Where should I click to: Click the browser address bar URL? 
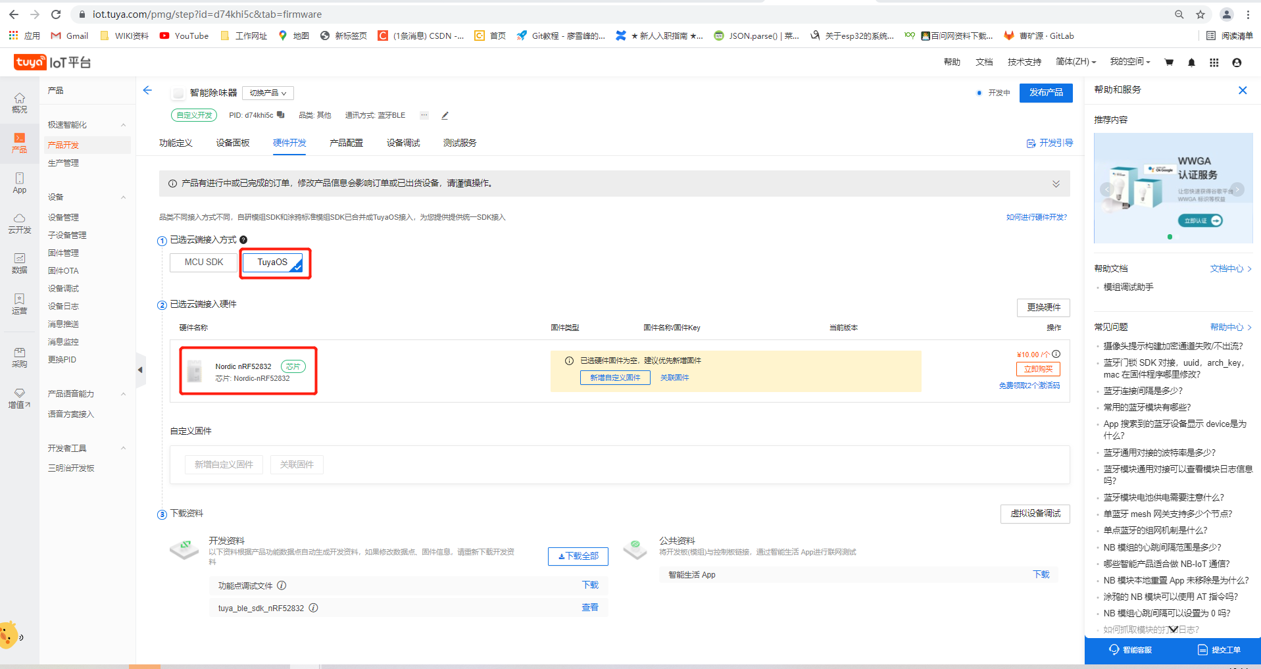click(x=207, y=14)
